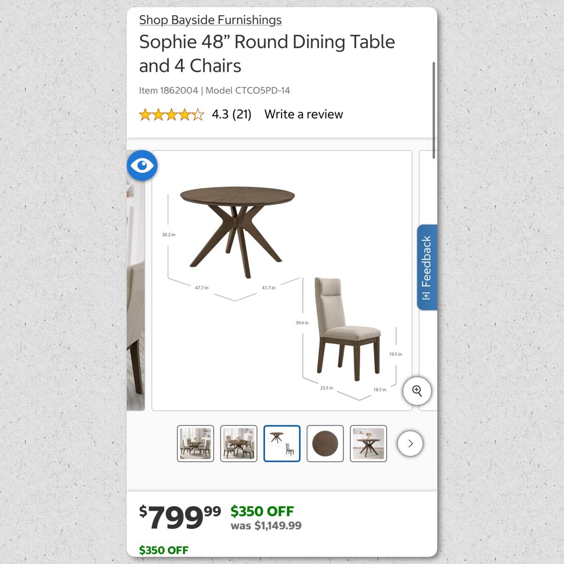Viewport: 564px width, 564px height.
Task: Click the Write a review link
Action: pos(304,114)
